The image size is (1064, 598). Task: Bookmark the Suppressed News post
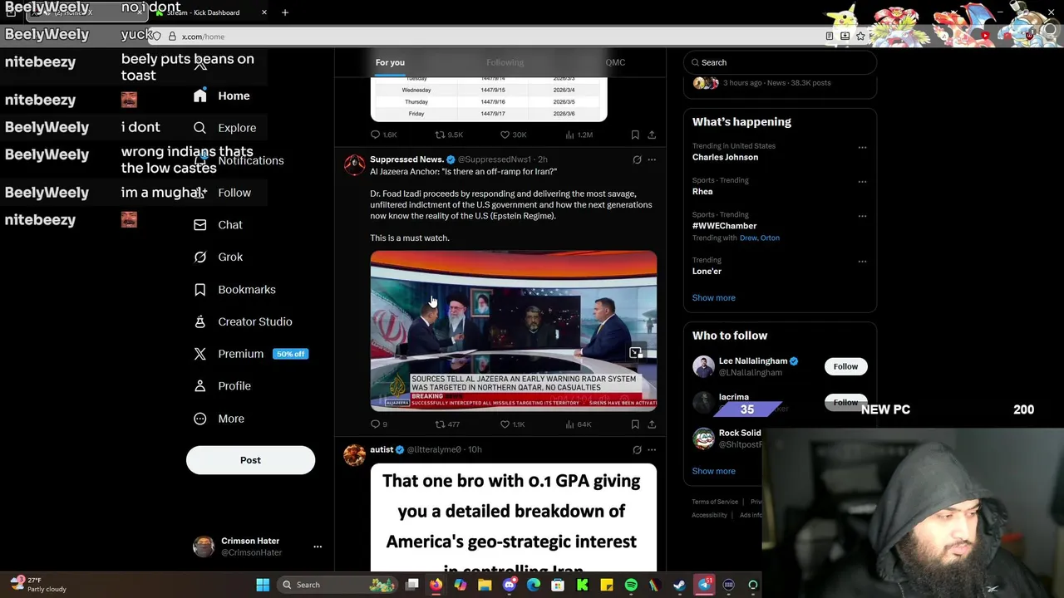click(635, 424)
